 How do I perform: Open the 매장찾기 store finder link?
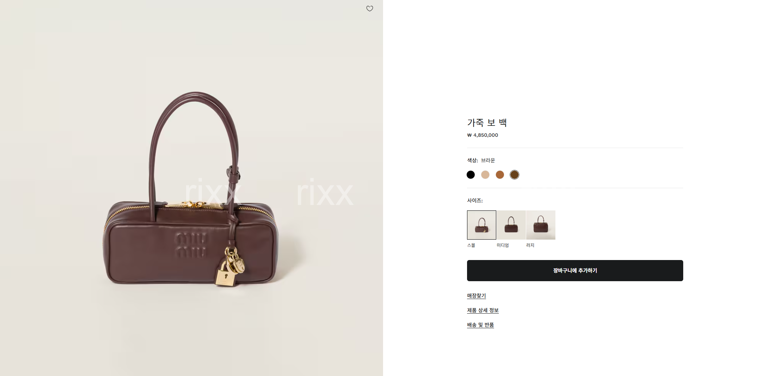pyautogui.click(x=477, y=296)
